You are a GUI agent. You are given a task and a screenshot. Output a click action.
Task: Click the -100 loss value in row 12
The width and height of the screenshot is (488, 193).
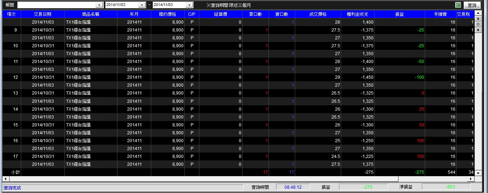tap(419, 77)
